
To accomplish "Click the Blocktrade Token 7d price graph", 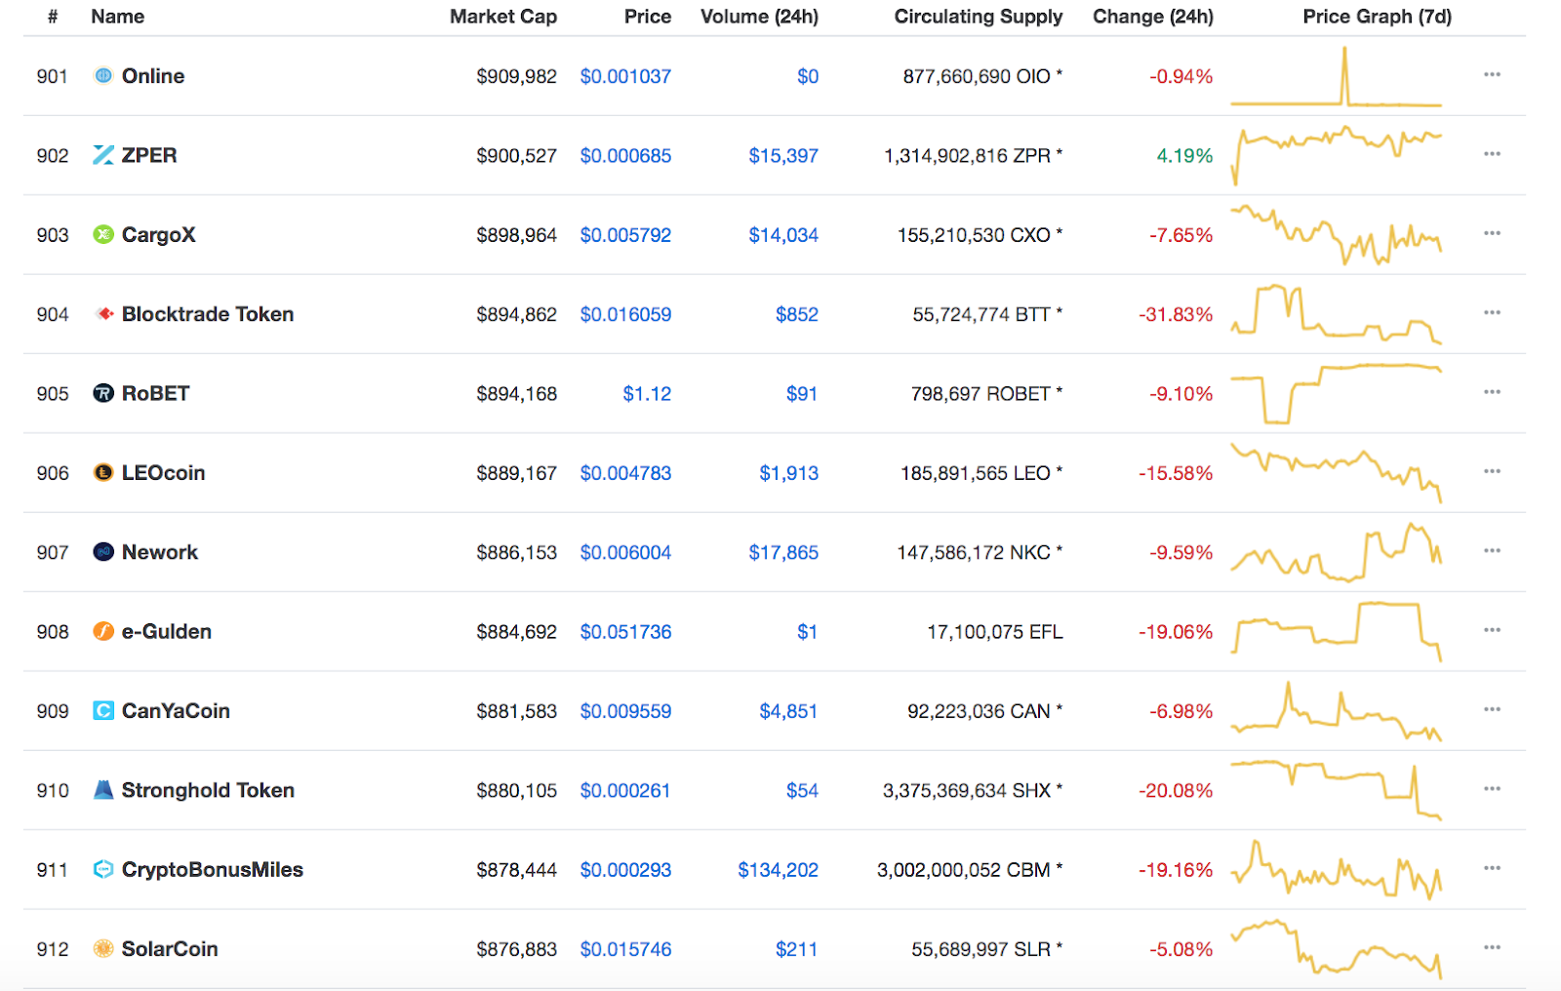I will (x=1337, y=314).
